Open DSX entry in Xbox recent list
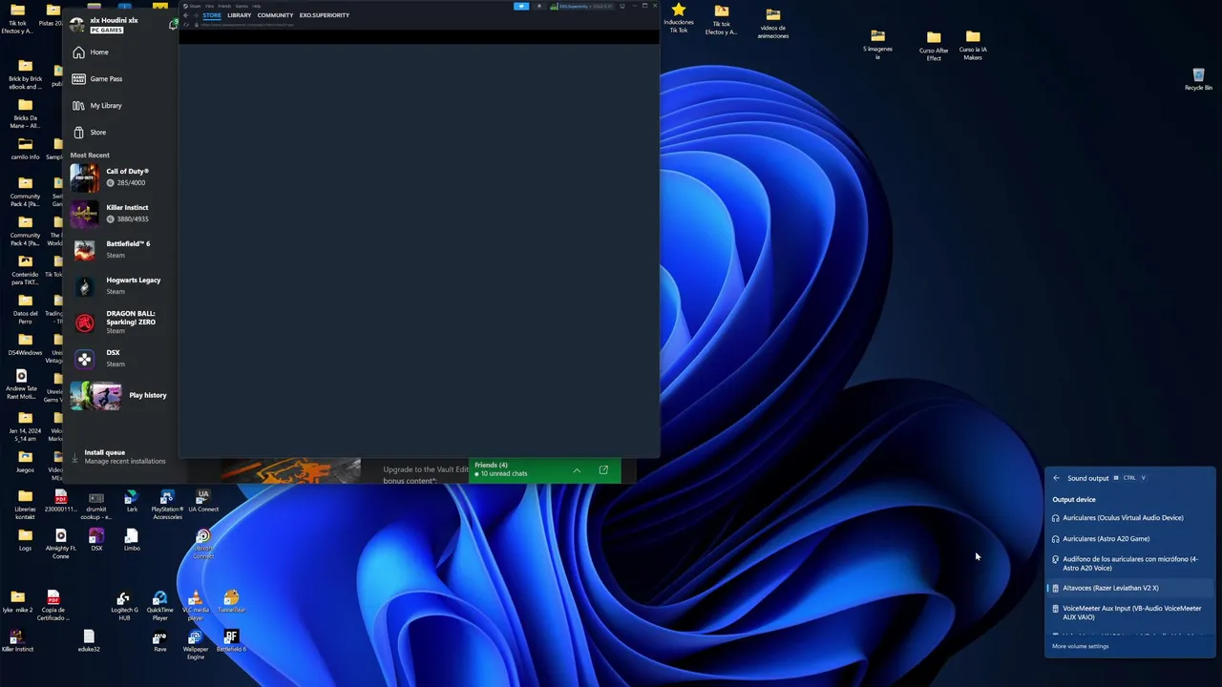 [x=121, y=359]
